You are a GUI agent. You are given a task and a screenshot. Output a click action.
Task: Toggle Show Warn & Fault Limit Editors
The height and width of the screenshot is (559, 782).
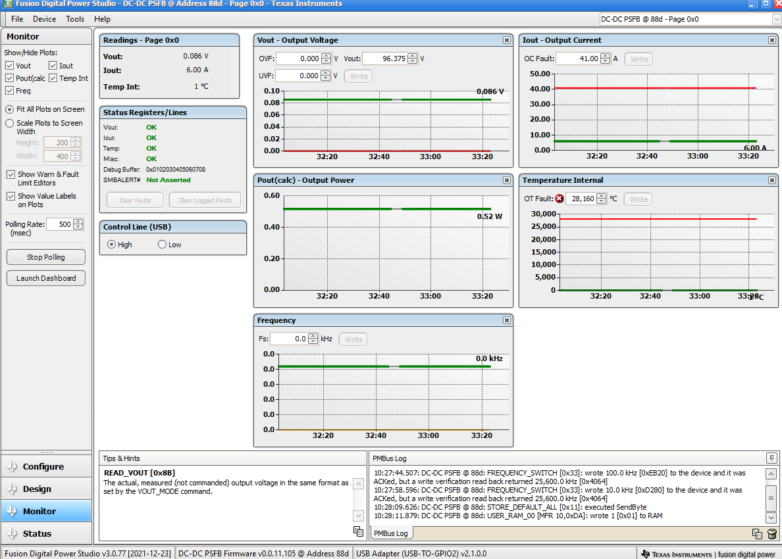click(x=11, y=174)
